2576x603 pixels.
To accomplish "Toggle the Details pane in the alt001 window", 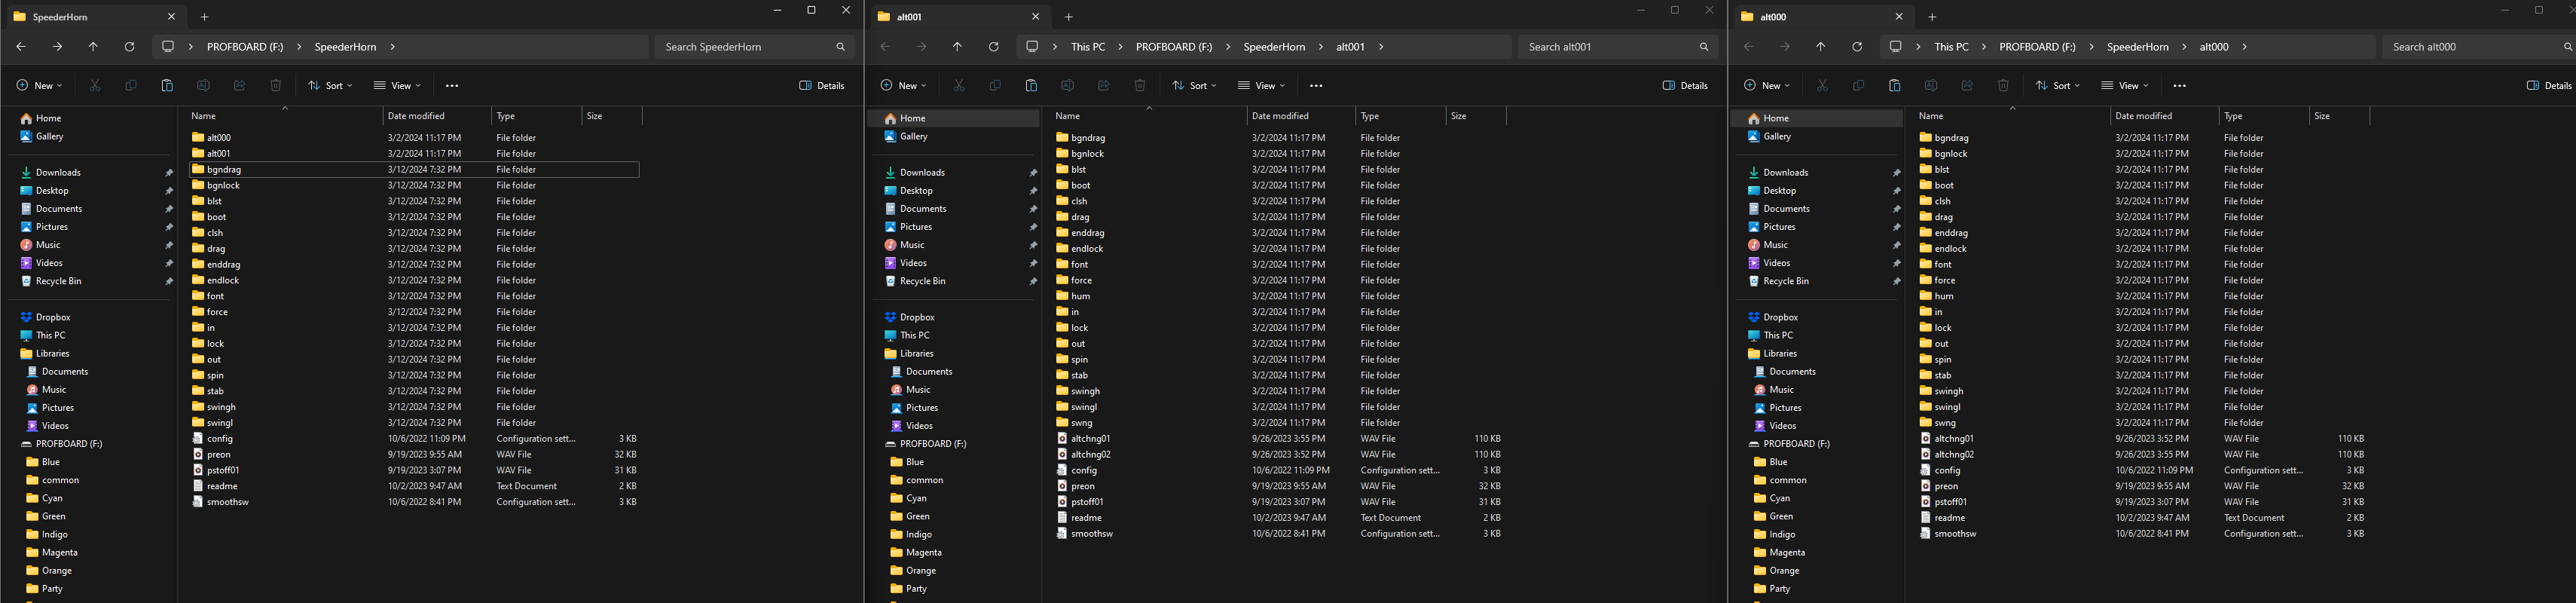I will click(1685, 86).
